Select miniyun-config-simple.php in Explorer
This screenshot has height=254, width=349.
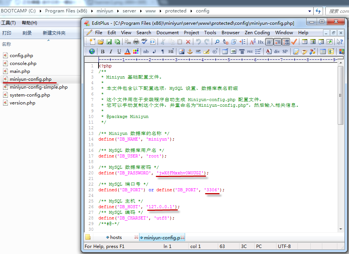(38, 87)
